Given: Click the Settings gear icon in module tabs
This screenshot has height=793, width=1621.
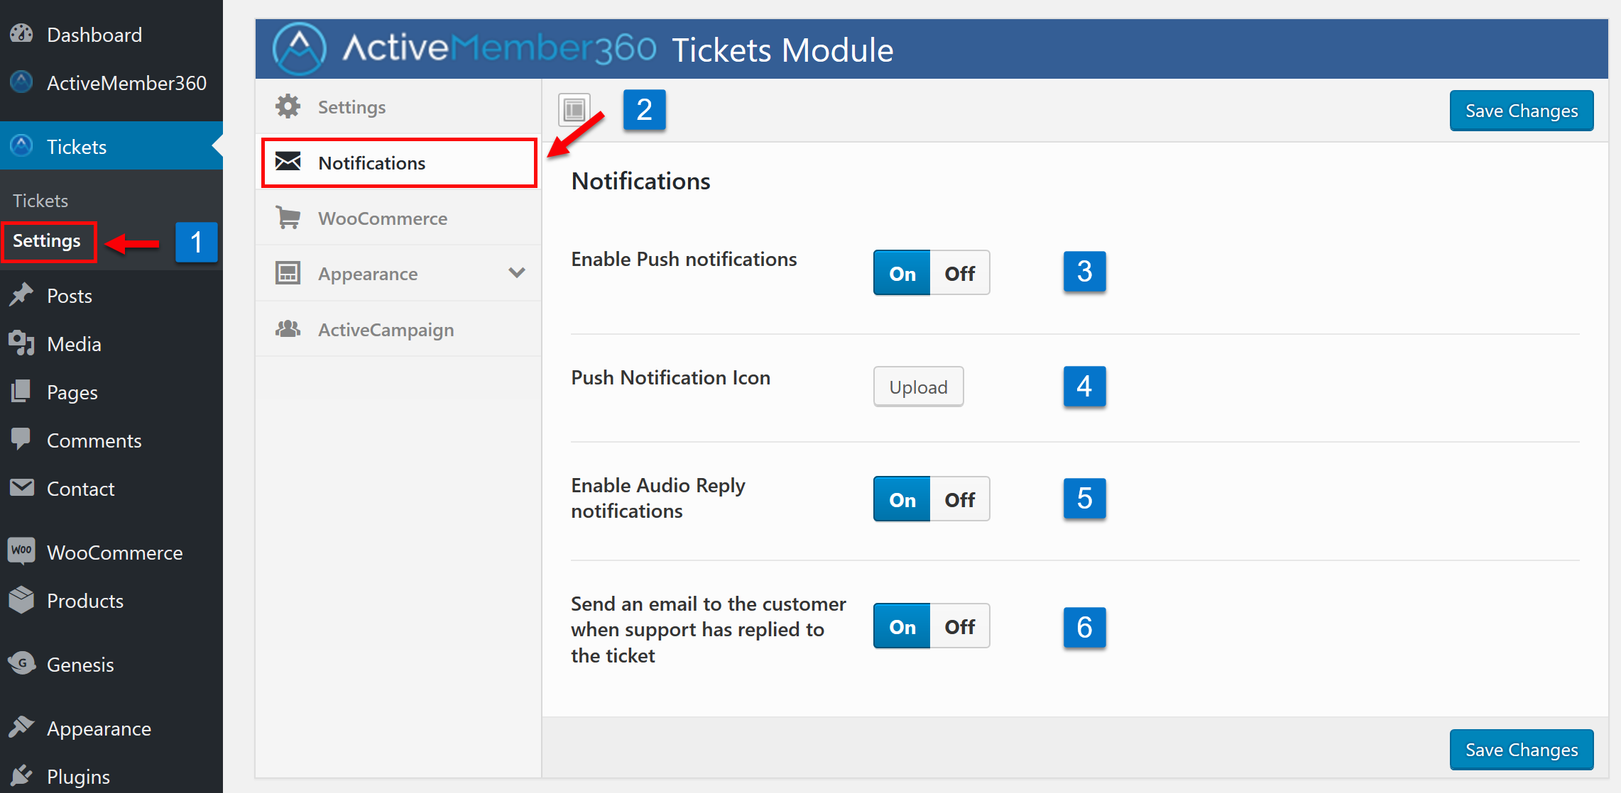Looking at the screenshot, I should (288, 106).
